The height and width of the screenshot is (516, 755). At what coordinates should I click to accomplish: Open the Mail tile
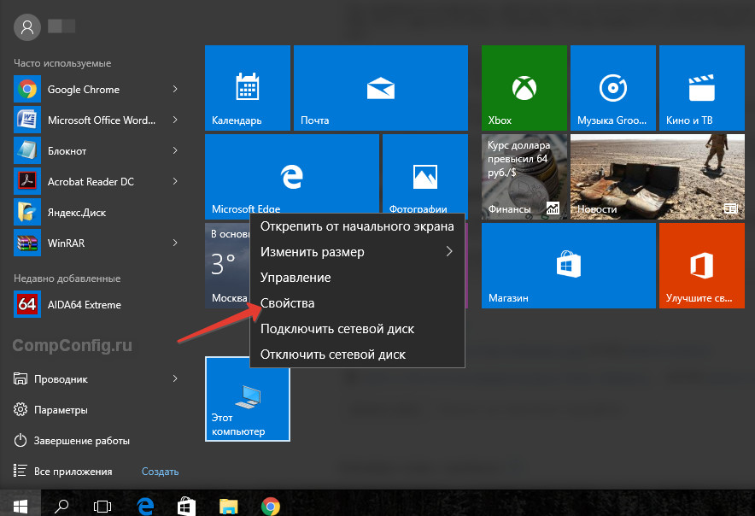[x=380, y=88]
